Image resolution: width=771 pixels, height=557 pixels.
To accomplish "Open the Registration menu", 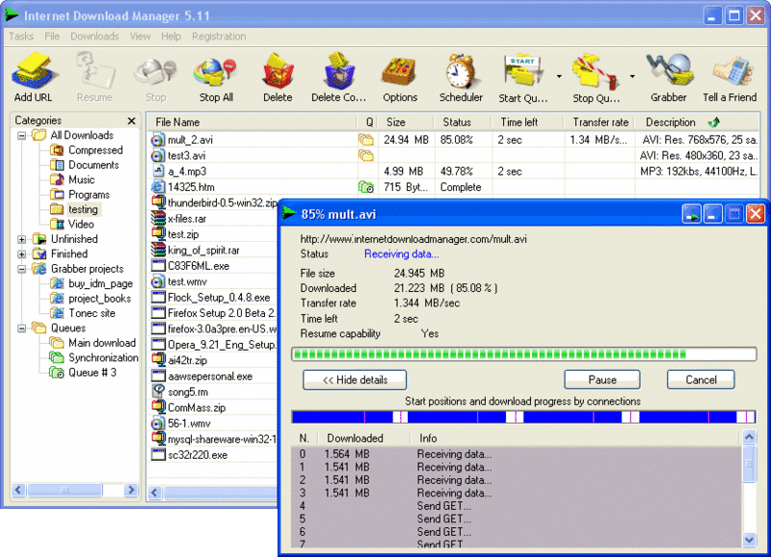I will click(x=219, y=37).
